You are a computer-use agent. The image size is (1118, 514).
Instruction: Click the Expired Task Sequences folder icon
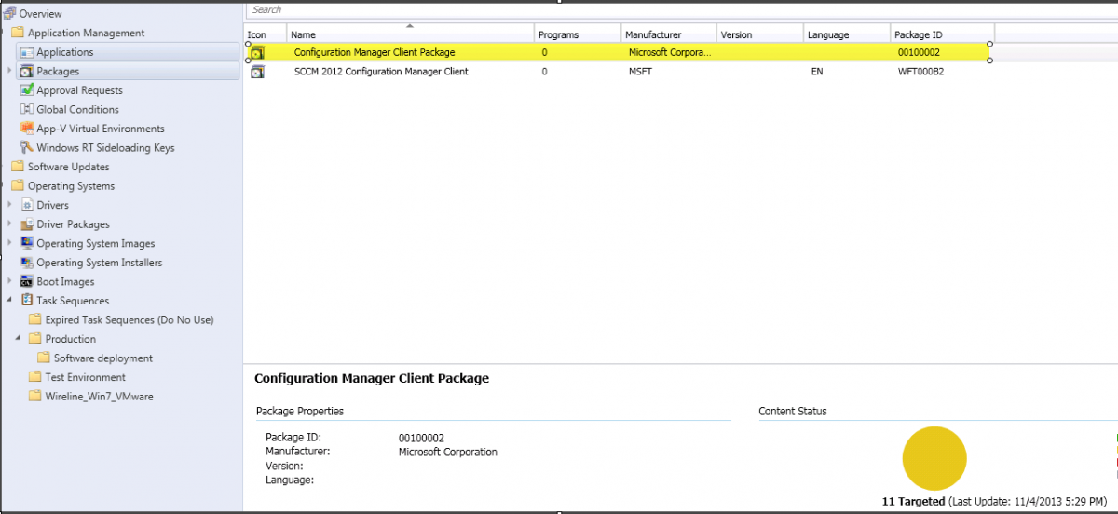35,319
